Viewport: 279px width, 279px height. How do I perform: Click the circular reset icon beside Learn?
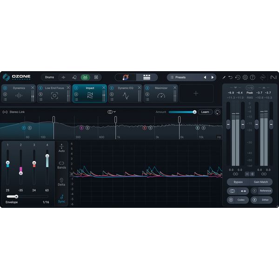click(218, 112)
